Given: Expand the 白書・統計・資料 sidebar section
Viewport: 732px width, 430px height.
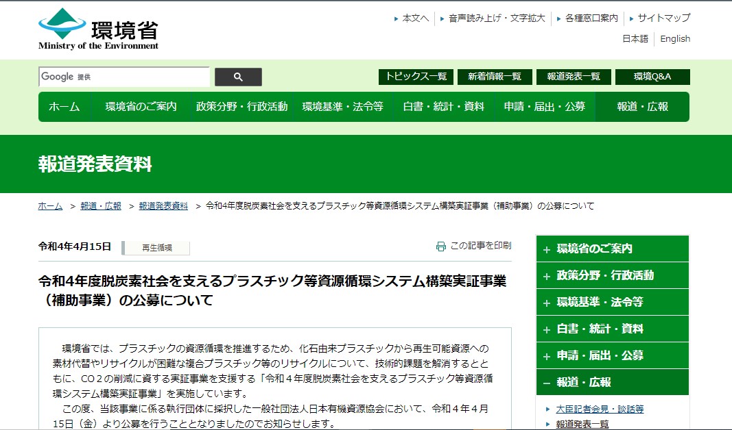Looking at the screenshot, I should coord(612,329).
